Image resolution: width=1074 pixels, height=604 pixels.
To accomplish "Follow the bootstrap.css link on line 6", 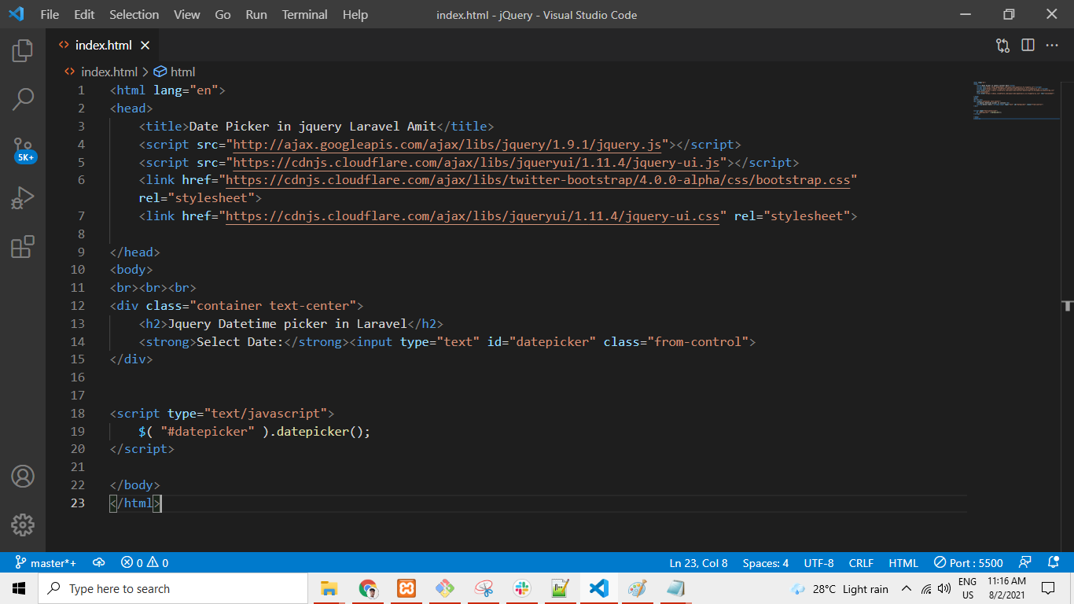I will [538, 181].
